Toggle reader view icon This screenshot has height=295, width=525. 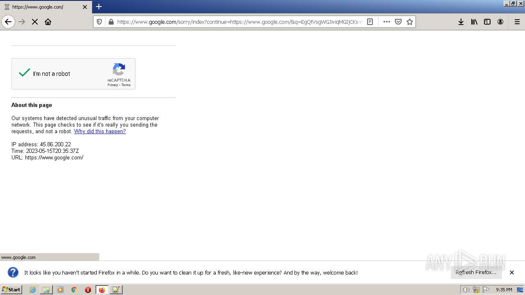[x=370, y=22]
